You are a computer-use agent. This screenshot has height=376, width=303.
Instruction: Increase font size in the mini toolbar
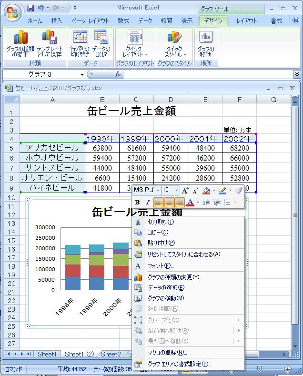pos(185,191)
